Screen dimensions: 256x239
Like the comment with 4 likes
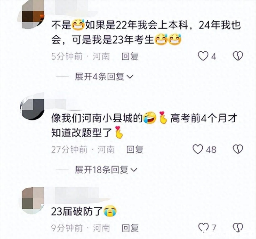203,56
